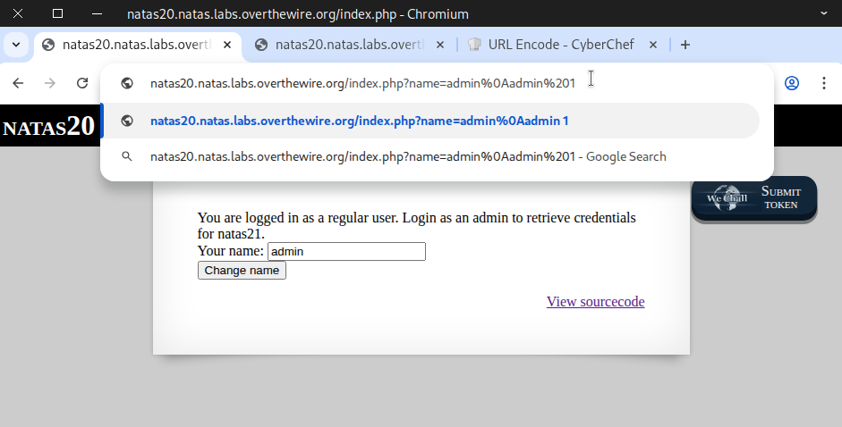Click the WeChall globe logo

tap(726, 198)
